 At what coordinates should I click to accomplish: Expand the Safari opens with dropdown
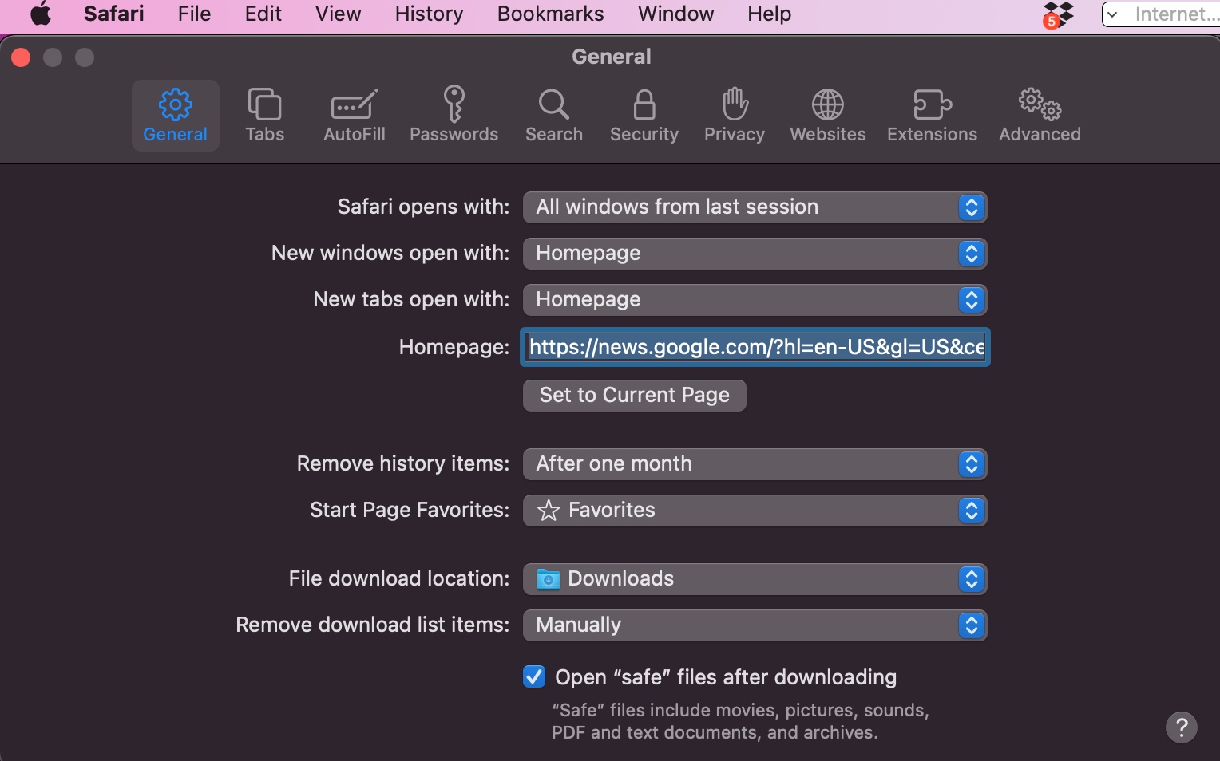755,207
